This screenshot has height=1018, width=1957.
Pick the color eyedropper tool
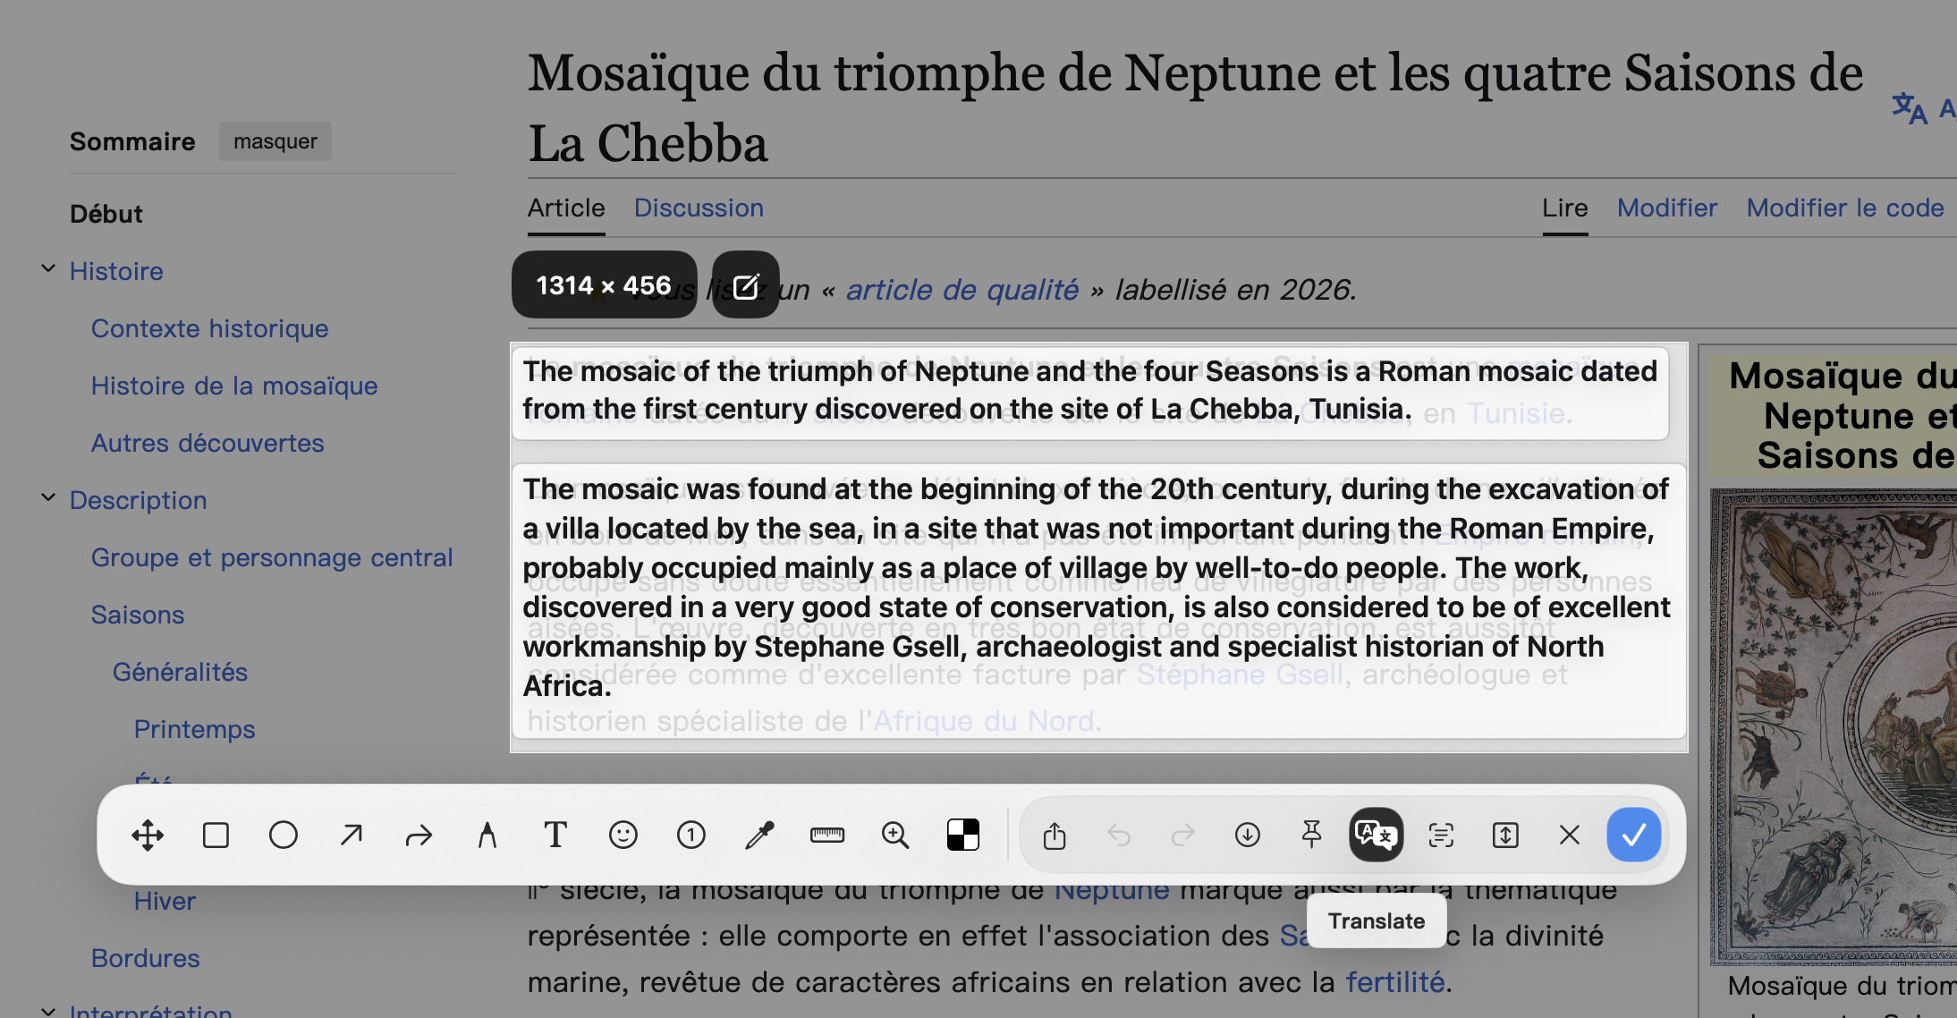point(759,836)
